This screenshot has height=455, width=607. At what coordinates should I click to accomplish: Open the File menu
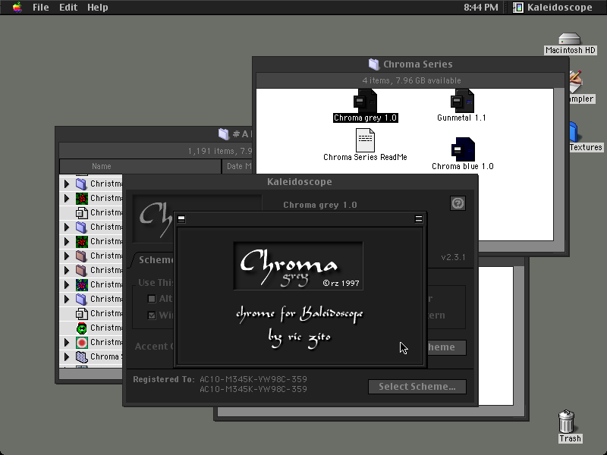(x=41, y=8)
